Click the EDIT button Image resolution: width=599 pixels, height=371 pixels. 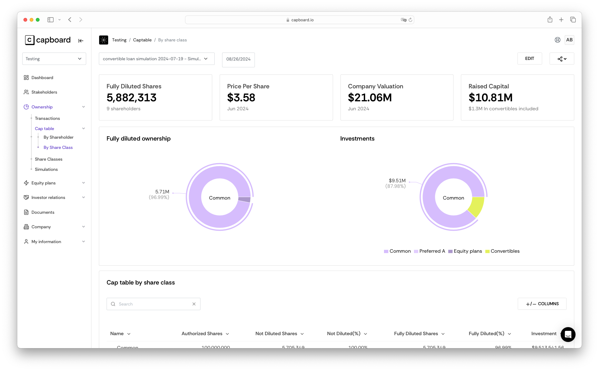529,58
